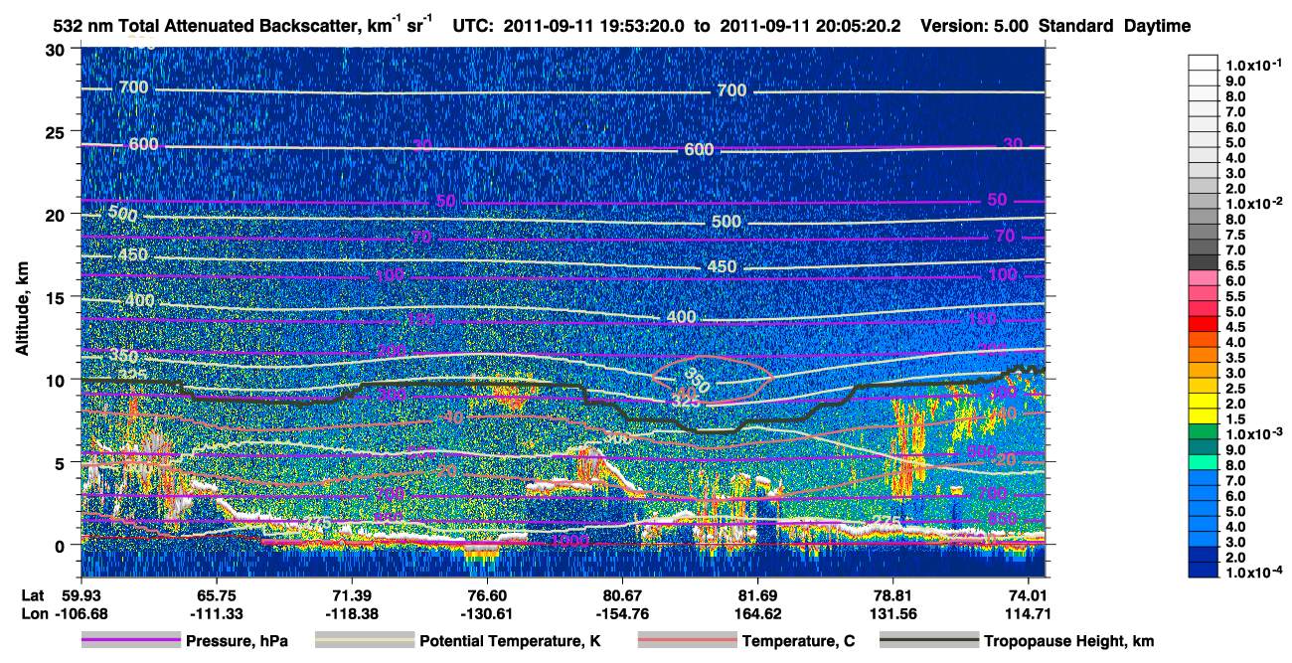Image resolution: width=1292 pixels, height=663 pixels.
Task: Pick the light pink colorbar swatch above 6.0
Action: (1203, 277)
